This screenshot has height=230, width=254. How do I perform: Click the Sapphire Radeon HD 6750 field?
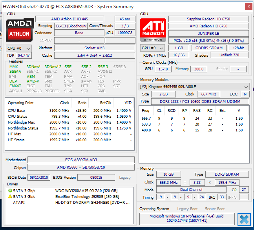tap(208, 19)
